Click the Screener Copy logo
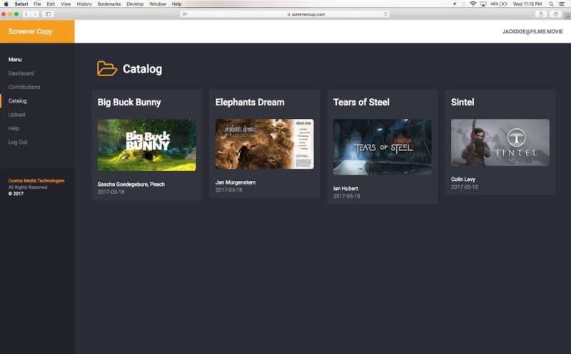The width and height of the screenshot is (571, 354). coord(30,31)
